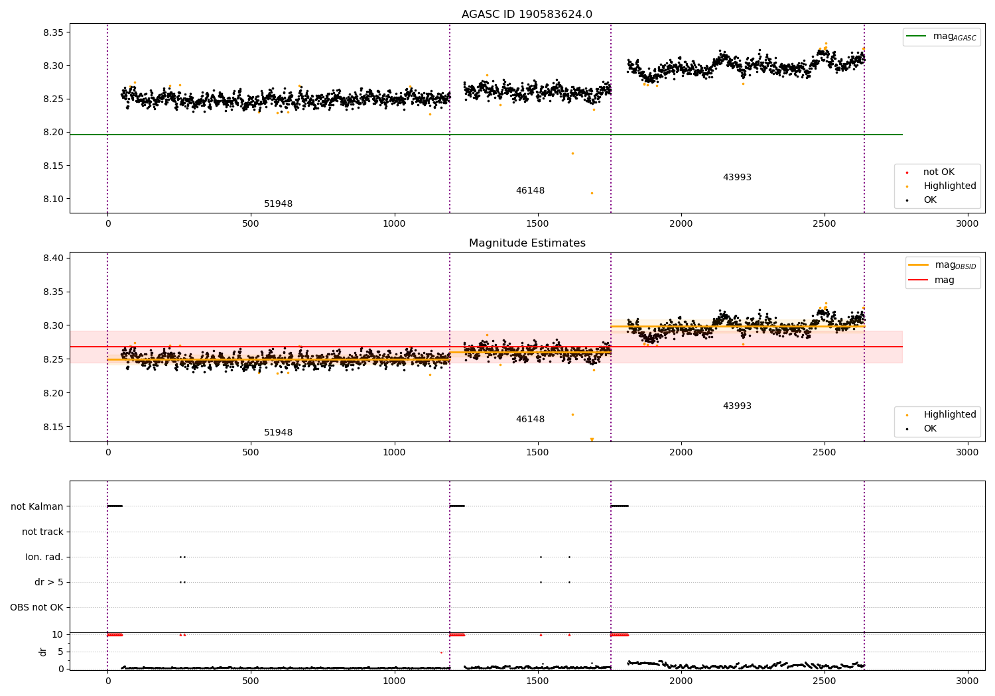
Task: Click the 'not track' axis label
Action: tap(42, 532)
